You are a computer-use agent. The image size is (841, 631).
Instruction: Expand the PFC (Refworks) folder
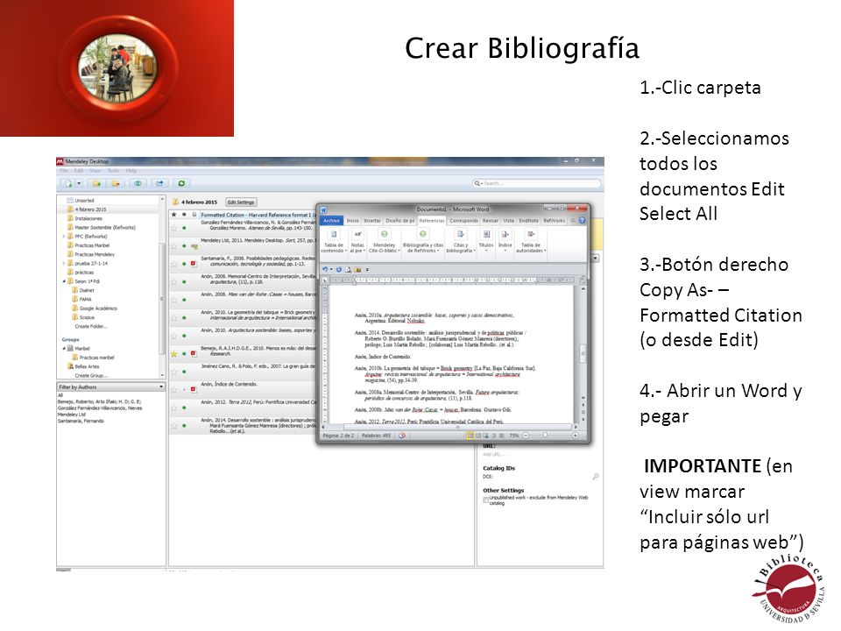click(x=64, y=237)
